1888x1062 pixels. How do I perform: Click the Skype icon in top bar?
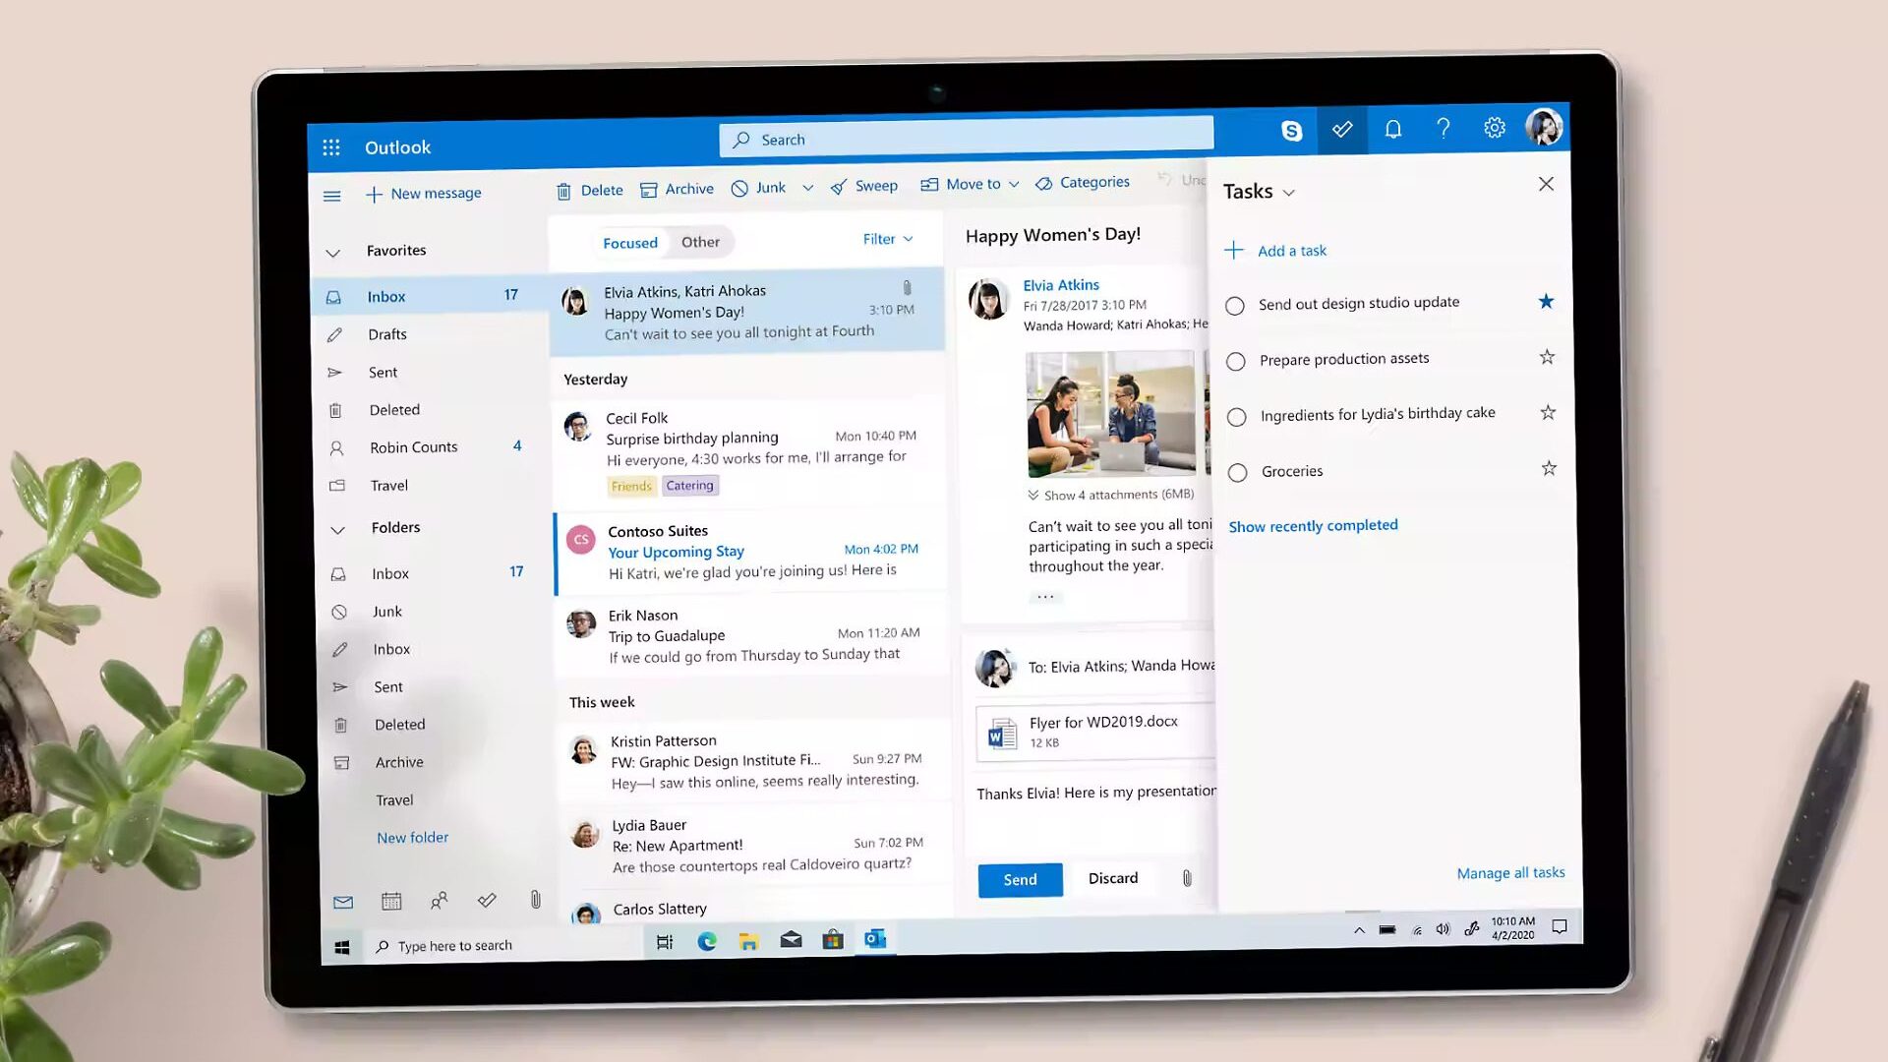tap(1291, 129)
